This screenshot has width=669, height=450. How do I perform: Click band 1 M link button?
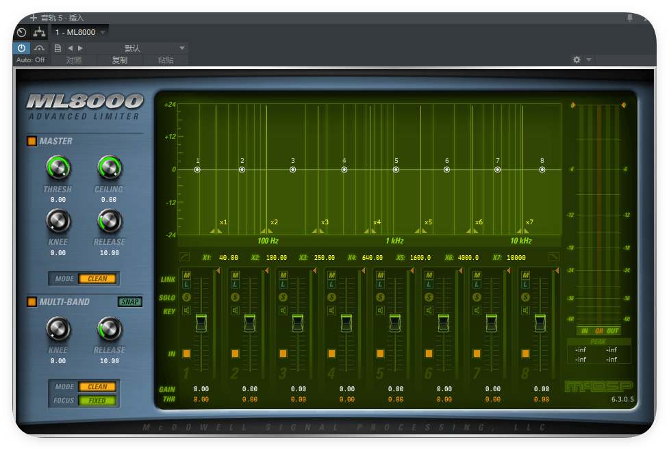coord(186,276)
